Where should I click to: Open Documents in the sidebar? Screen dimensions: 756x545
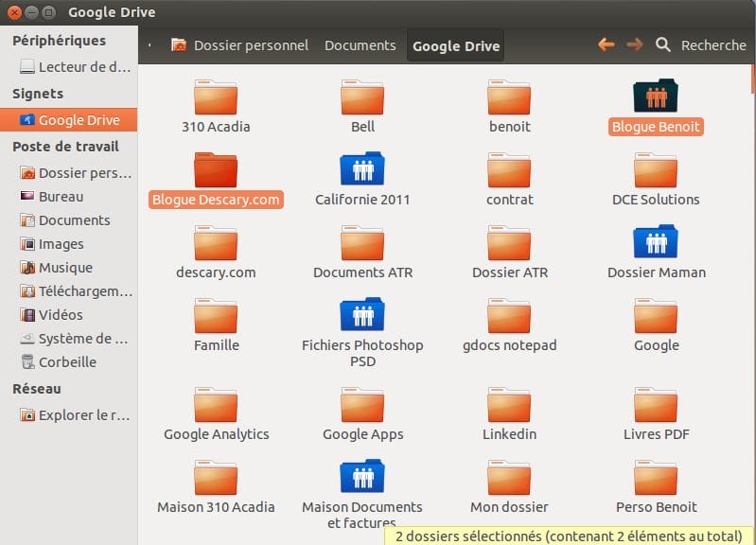pyautogui.click(x=69, y=220)
